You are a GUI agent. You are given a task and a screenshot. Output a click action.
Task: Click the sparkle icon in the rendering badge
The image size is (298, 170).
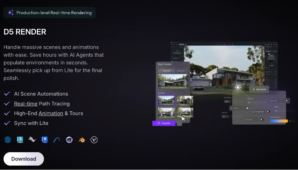point(11,12)
